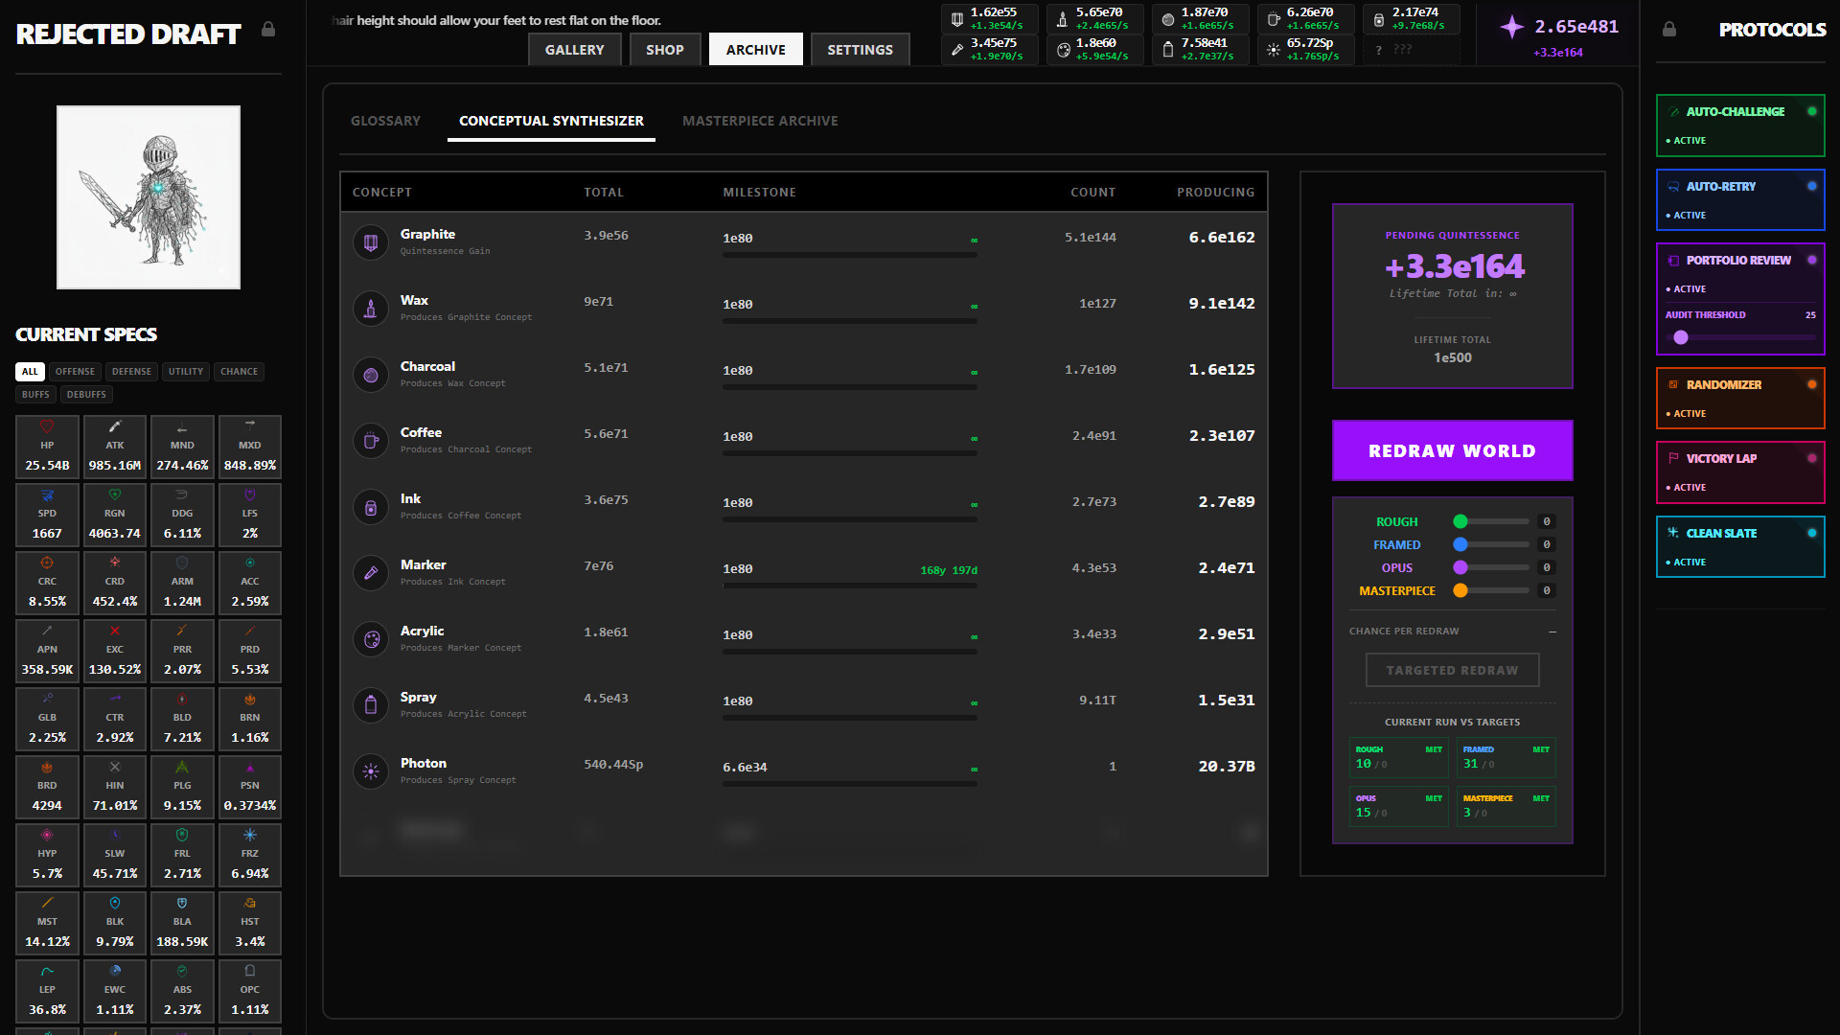
Task: Click the Acrylic palette concept icon
Action: click(371, 638)
